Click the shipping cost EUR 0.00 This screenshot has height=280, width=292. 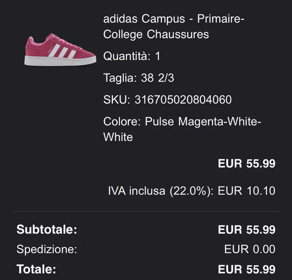tap(250, 249)
